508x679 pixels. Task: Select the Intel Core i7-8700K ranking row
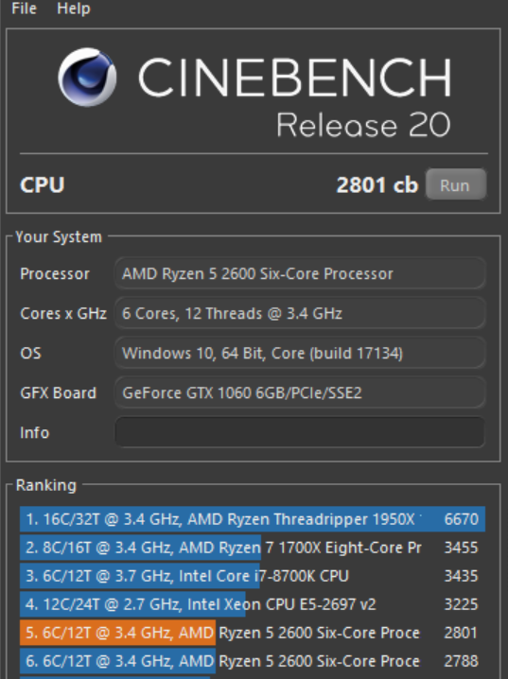pos(253,576)
